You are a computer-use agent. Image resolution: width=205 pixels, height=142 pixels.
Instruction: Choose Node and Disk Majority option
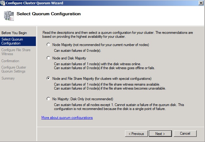(x=48, y=58)
